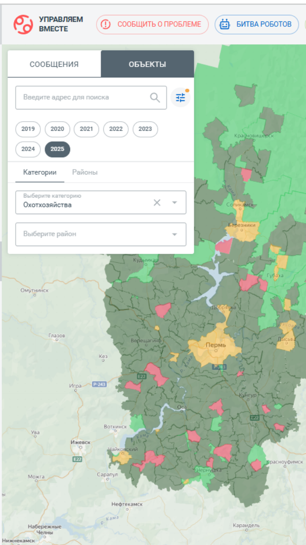
Task: Expand the Выберите район dropdown arrow
Action: [175, 234]
